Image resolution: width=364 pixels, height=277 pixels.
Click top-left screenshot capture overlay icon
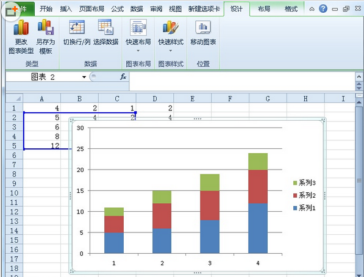(x=11, y=11)
